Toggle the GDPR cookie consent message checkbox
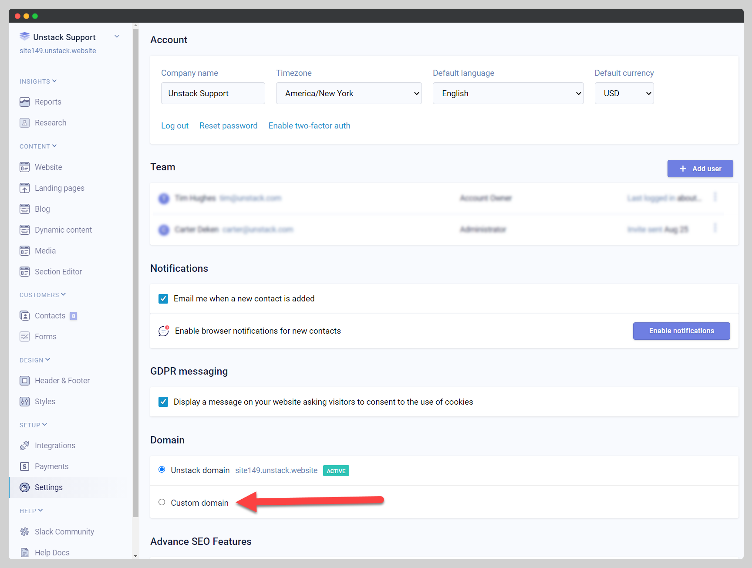 [x=163, y=402]
